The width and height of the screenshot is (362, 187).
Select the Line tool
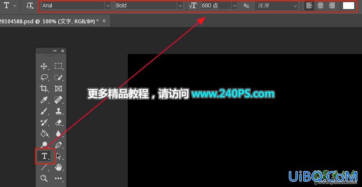click(44, 167)
